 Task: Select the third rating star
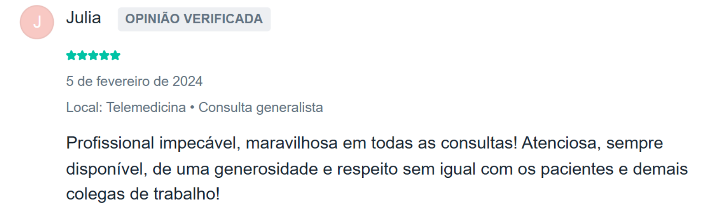tap(93, 56)
